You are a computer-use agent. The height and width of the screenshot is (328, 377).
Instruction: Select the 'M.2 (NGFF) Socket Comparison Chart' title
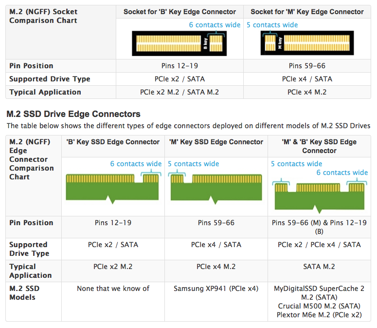[43, 16]
